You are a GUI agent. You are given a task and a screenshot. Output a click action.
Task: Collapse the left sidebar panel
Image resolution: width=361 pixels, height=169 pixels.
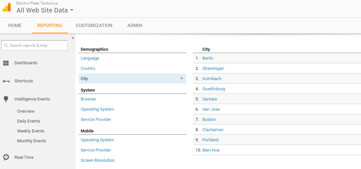pyautogui.click(x=73, y=38)
